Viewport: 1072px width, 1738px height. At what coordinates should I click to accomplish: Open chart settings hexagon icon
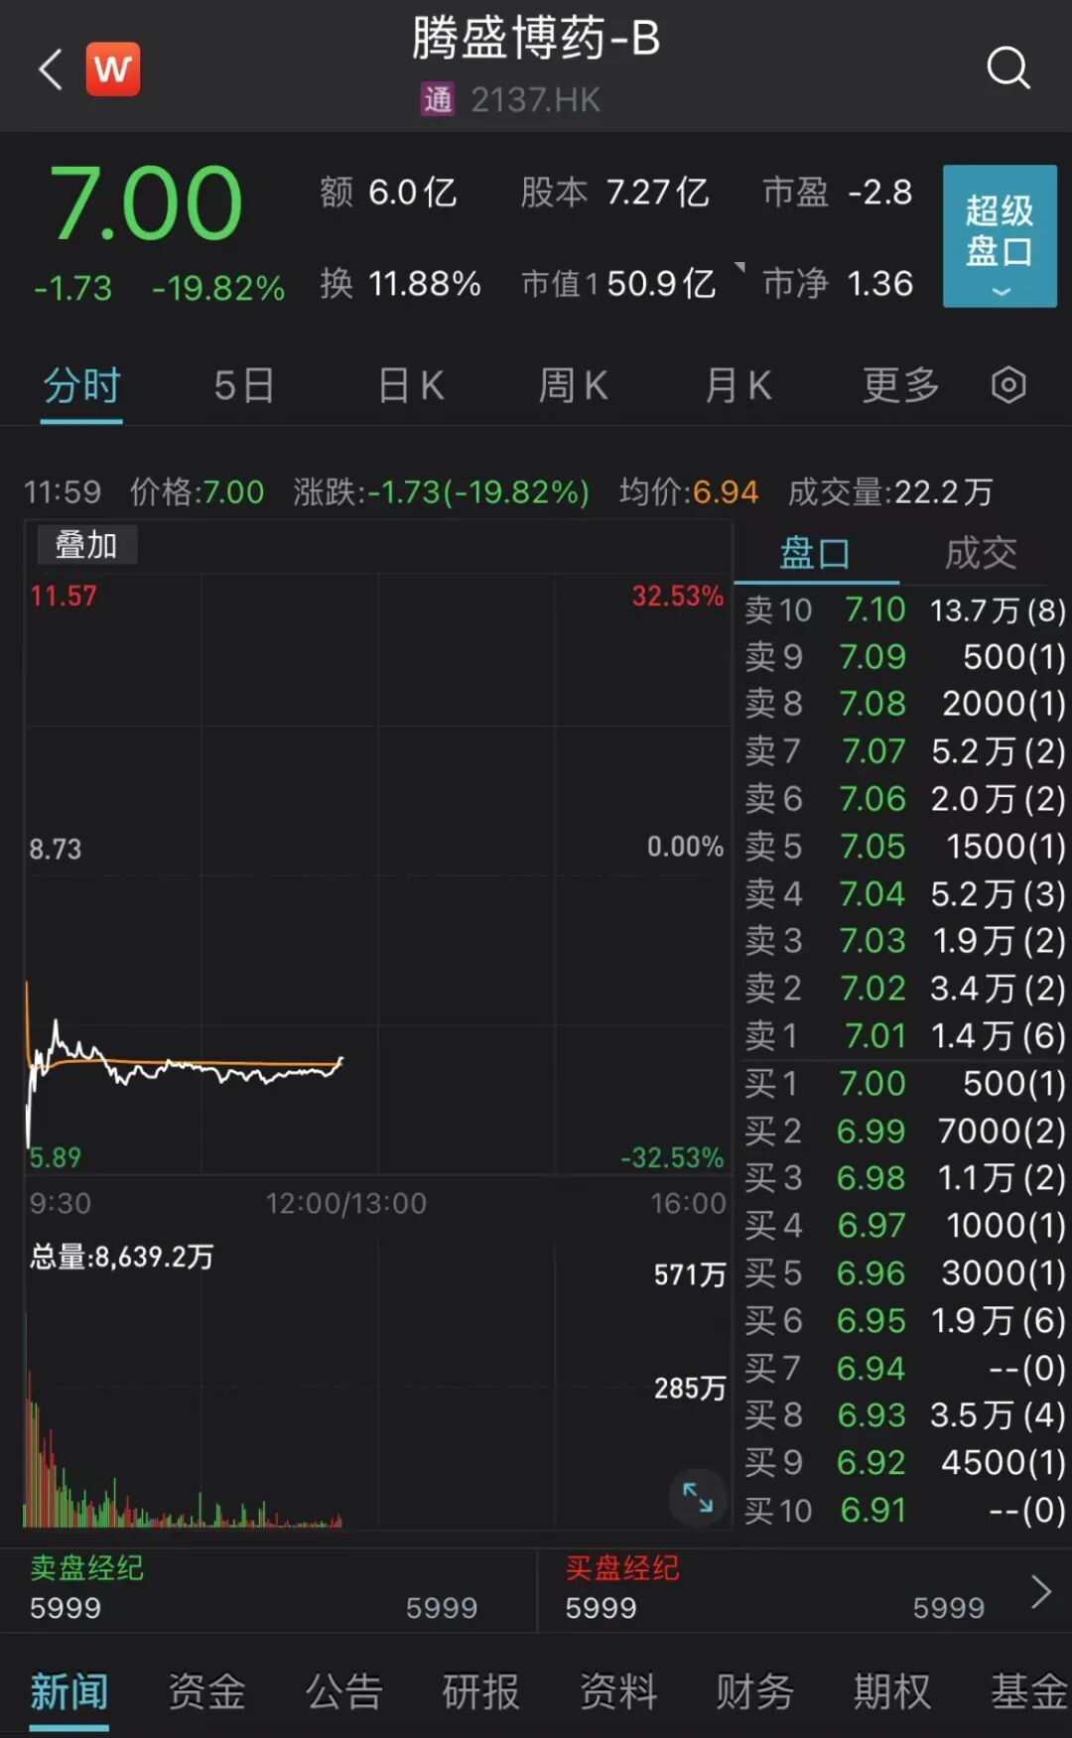(x=1008, y=385)
